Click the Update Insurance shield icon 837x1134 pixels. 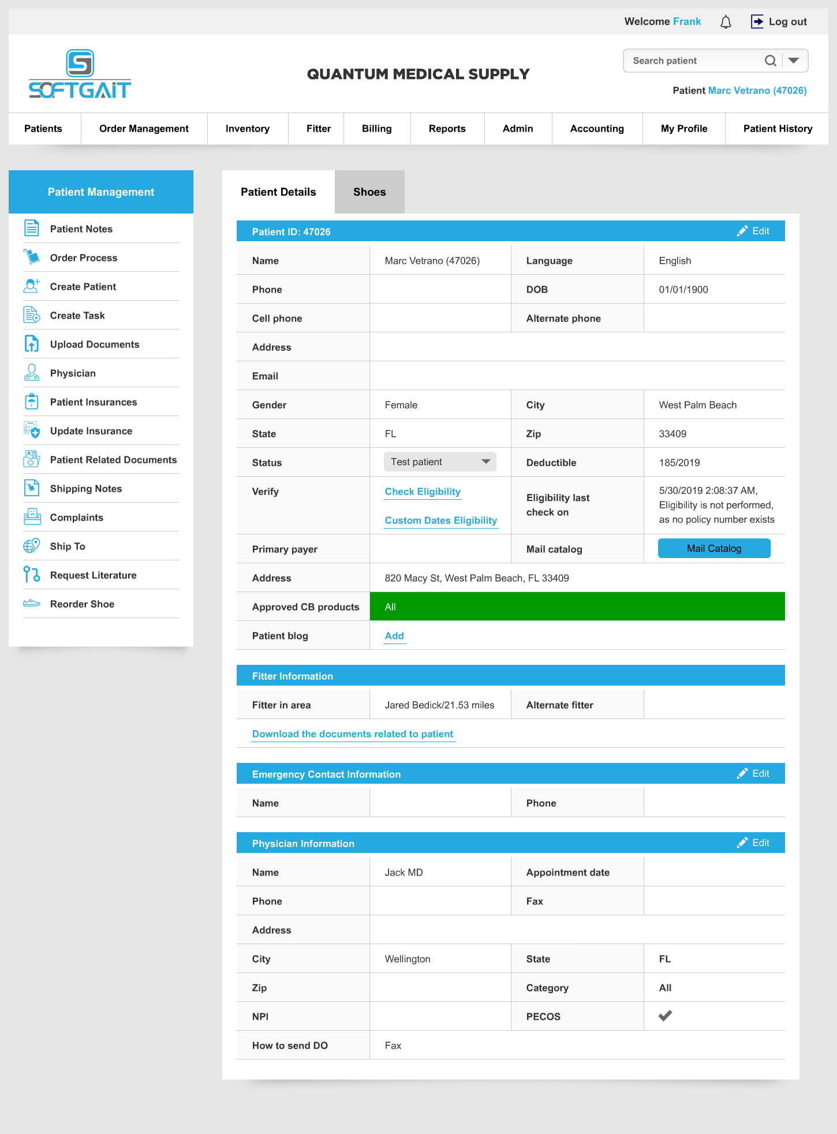[x=32, y=430]
